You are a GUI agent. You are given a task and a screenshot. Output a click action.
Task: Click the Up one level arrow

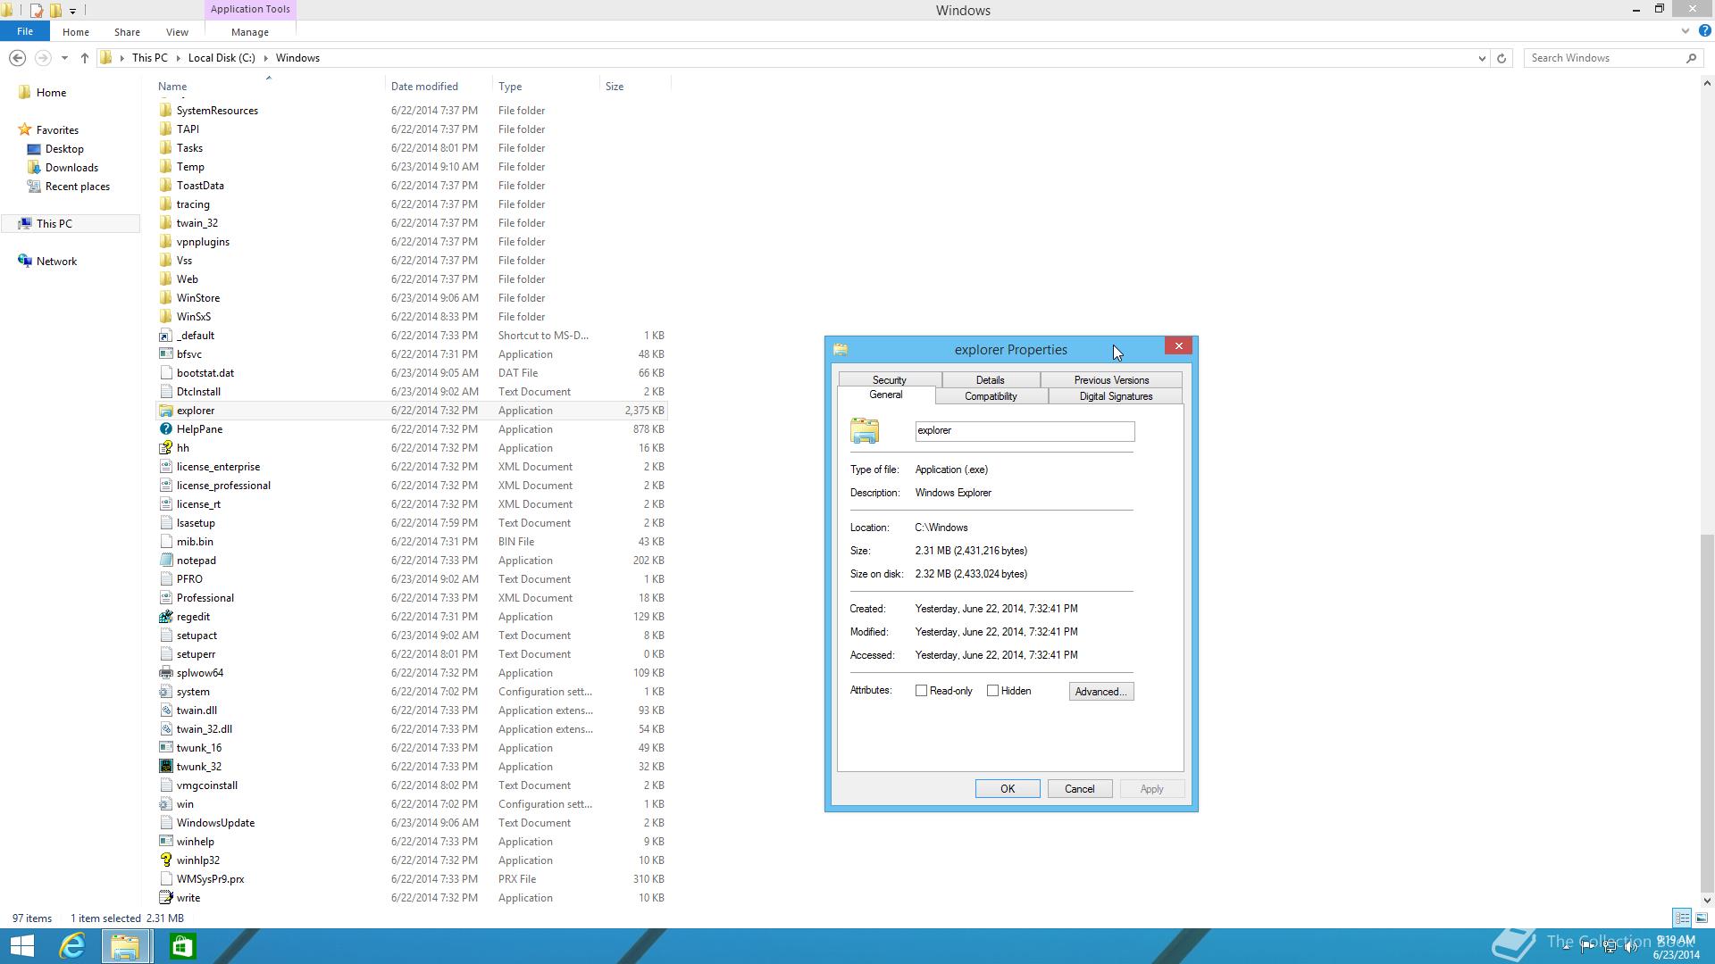coord(84,58)
